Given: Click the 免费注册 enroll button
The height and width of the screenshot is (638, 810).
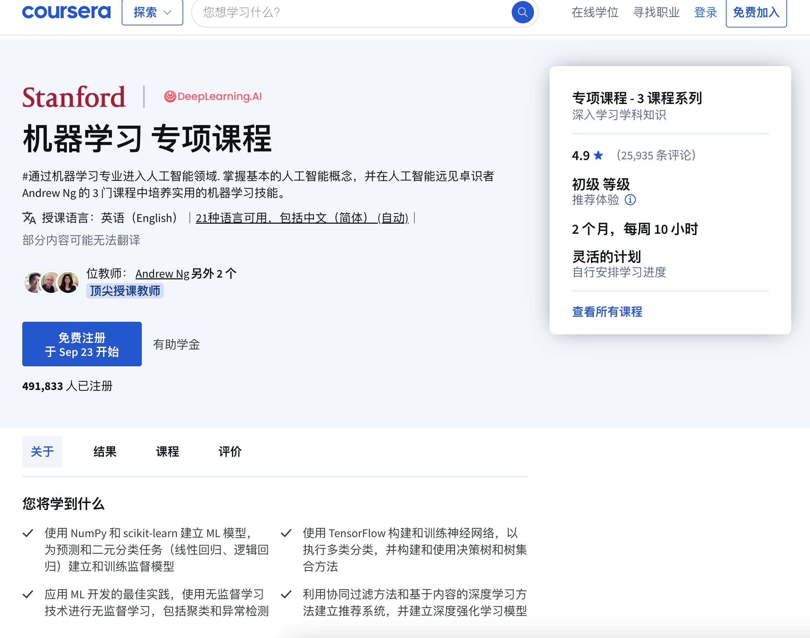Looking at the screenshot, I should [82, 344].
